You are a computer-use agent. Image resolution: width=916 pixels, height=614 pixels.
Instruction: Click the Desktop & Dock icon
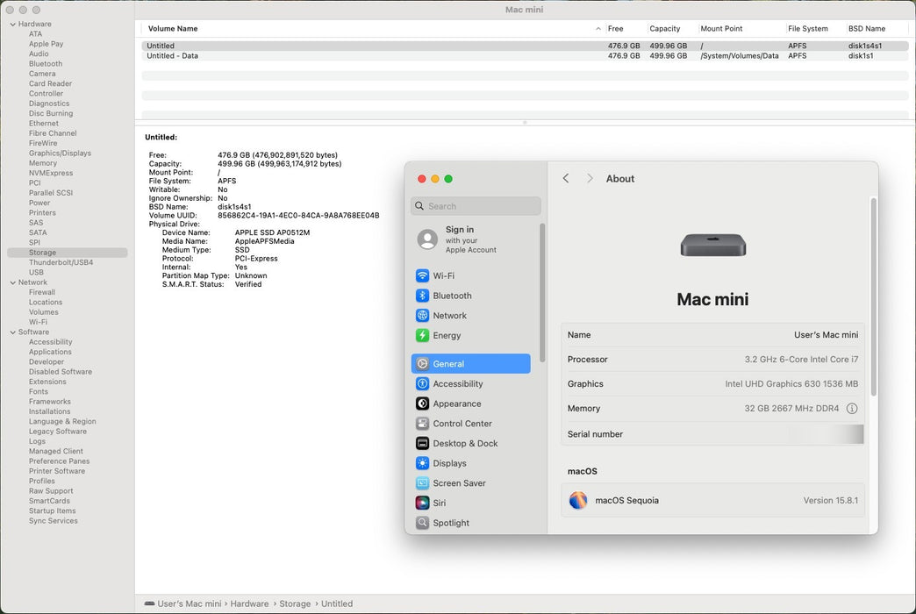(x=422, y=444)
